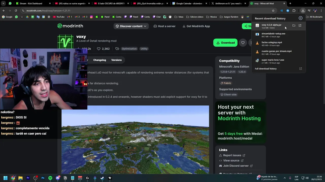Open Discord from taskbar

click(58, 178)
